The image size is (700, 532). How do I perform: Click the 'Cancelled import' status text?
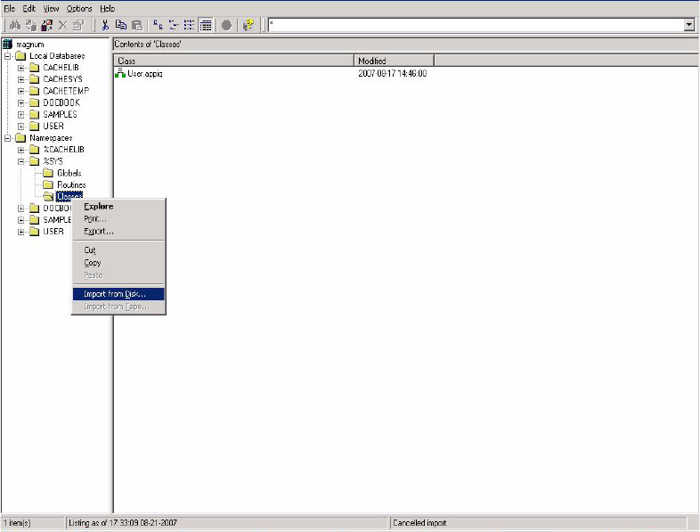tap(419, 522)
